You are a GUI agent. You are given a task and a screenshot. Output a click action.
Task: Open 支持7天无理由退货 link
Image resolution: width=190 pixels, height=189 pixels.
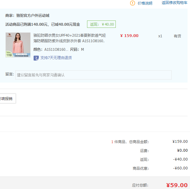tap(56, 58)
